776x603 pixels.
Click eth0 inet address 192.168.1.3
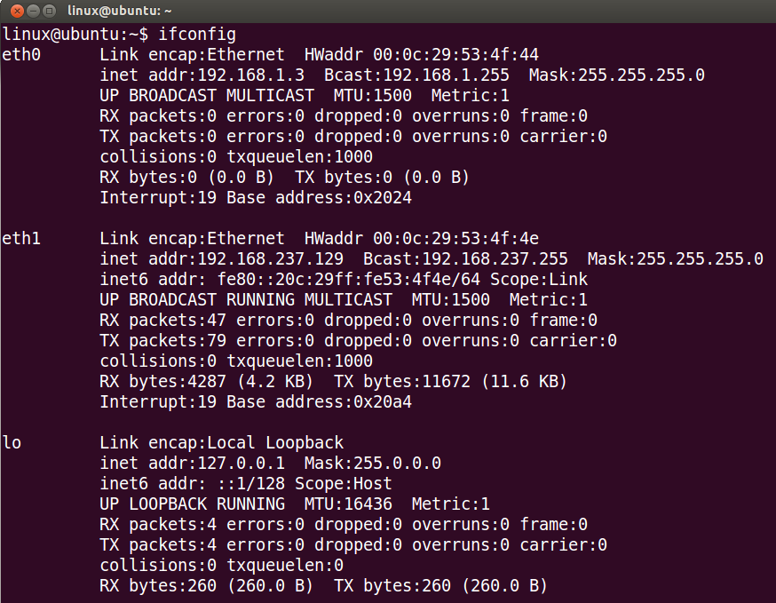pos(251,75)
